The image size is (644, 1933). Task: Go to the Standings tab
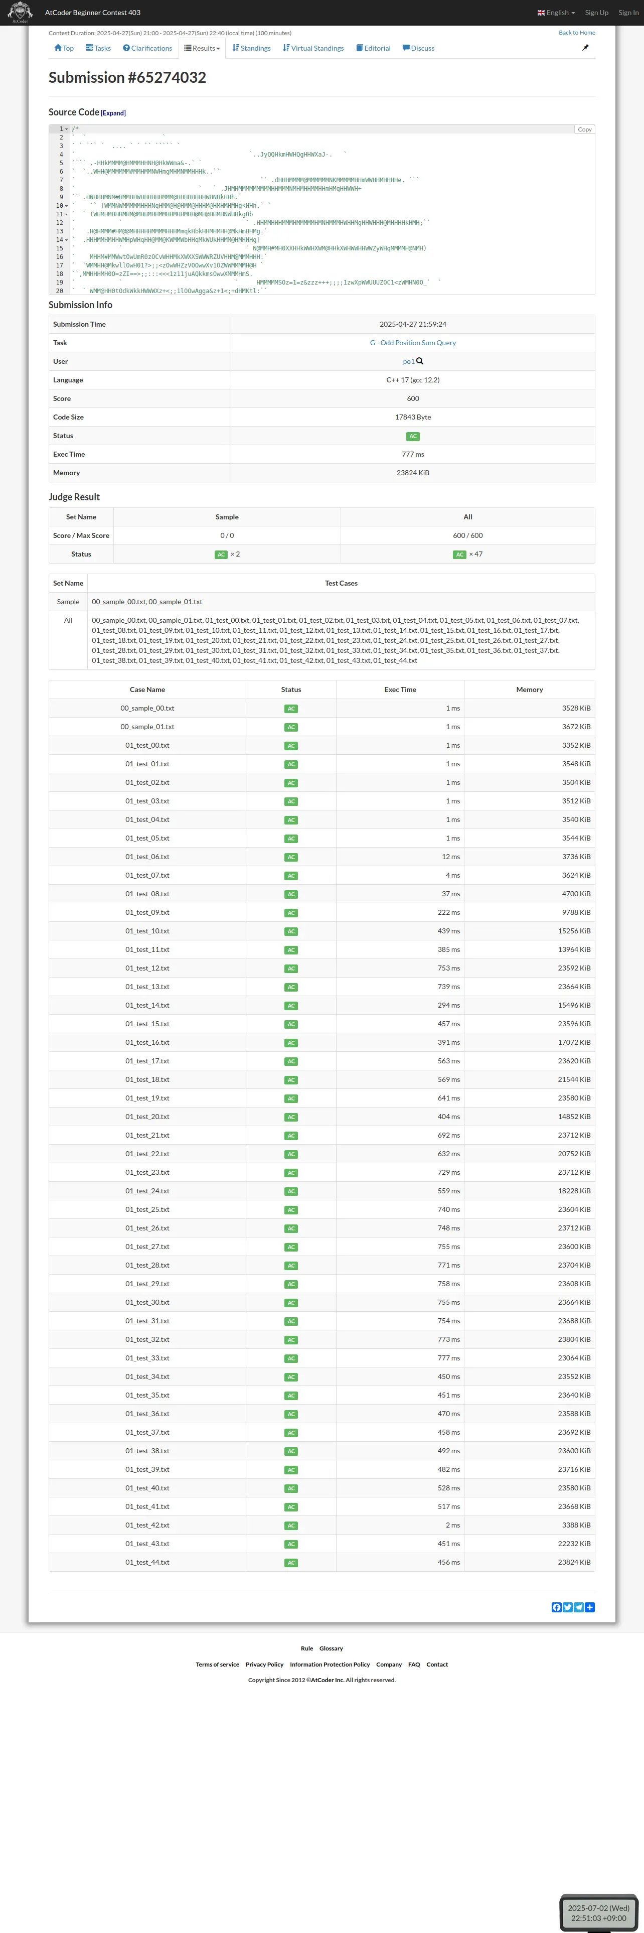tap(251, 48)
